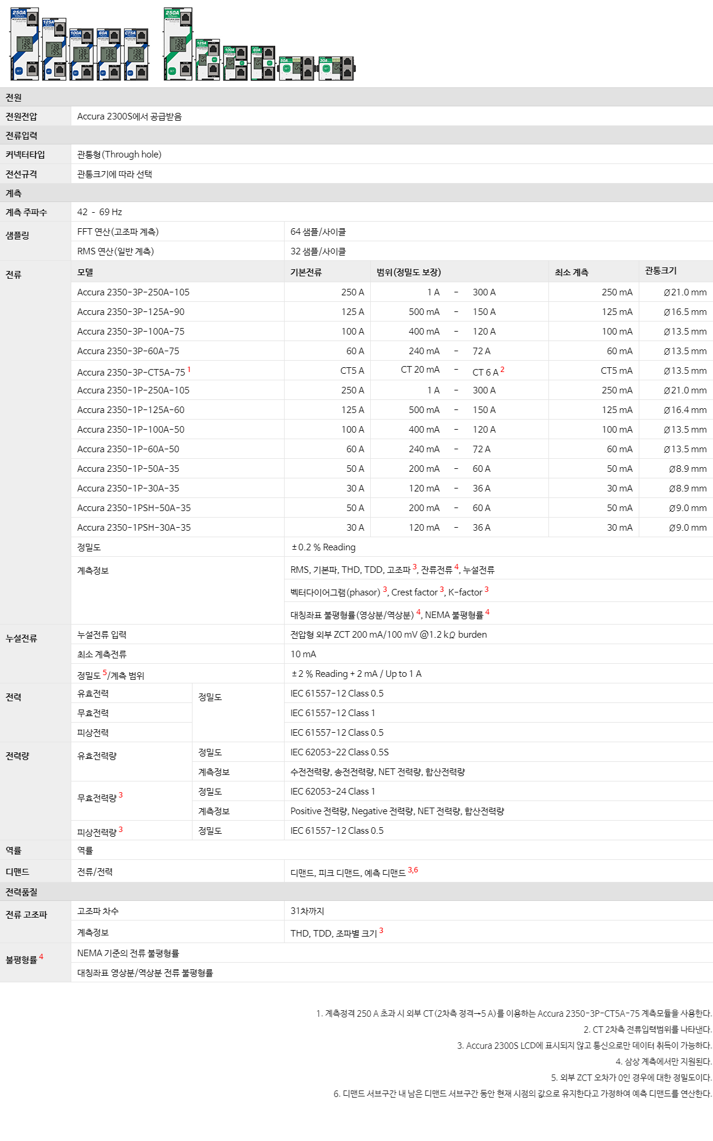Click the value 'IEC 62053-24 Class 1'
Screen dimensions: 713x1141
(333, 792)
